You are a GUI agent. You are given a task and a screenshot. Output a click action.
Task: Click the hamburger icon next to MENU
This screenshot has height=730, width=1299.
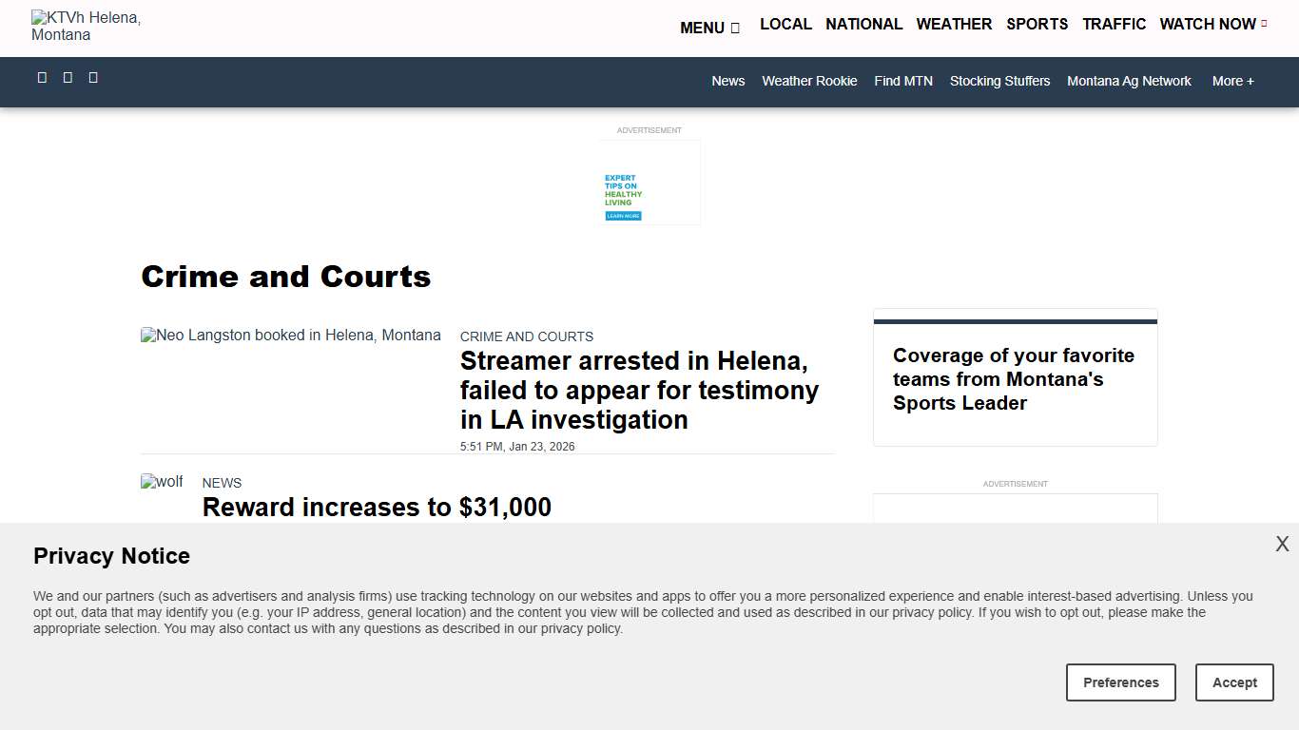click(734, 28)
